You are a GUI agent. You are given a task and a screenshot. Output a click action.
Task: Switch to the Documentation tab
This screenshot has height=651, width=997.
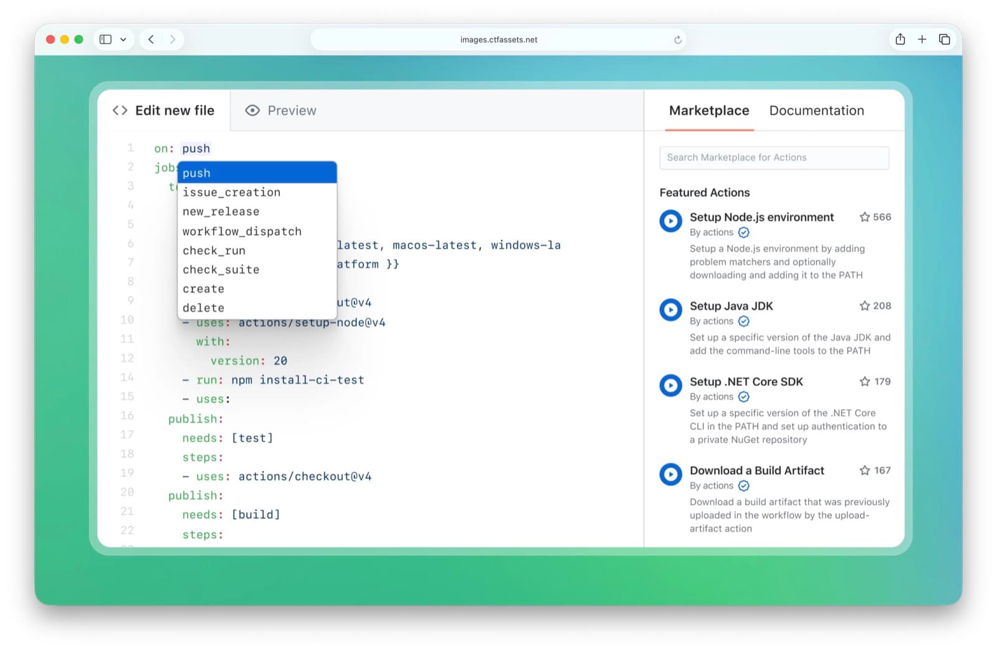pos(816,110)
